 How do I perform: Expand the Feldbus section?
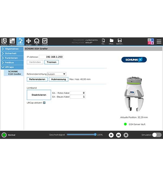coord(12,63)
